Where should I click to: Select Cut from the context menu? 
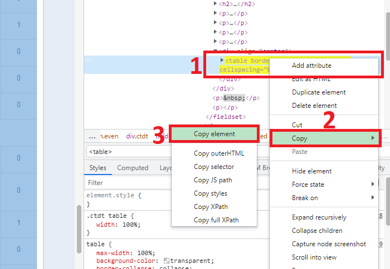(x=297, y=125)
